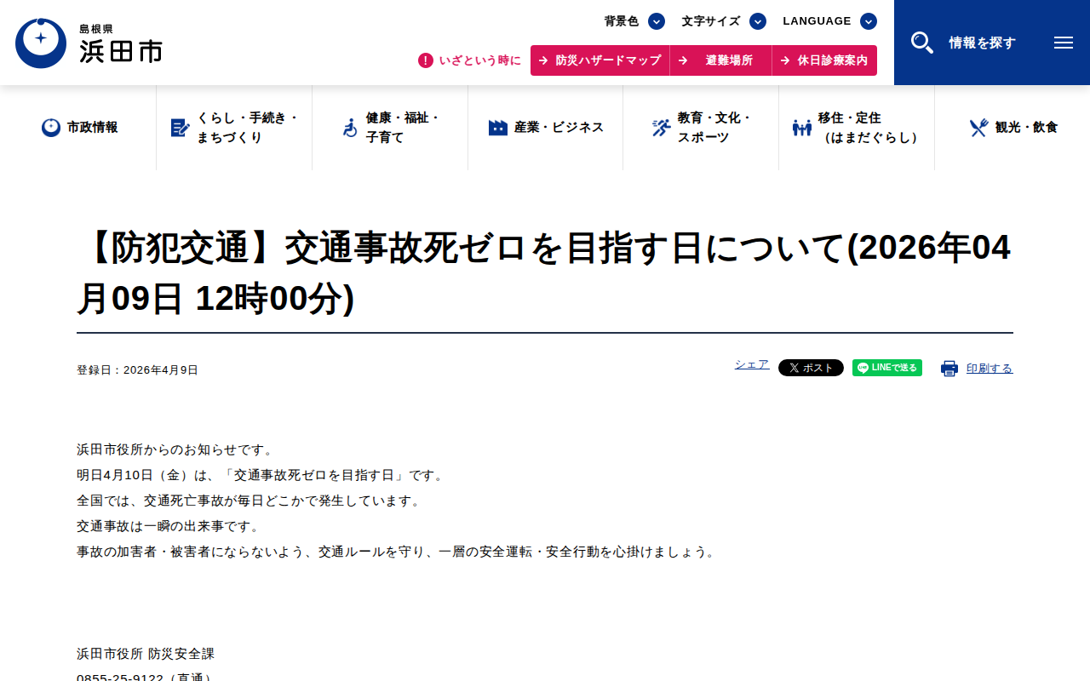Click the magnifying glass search icon
The image size is (1090, 681).
(x=922, y=43)
